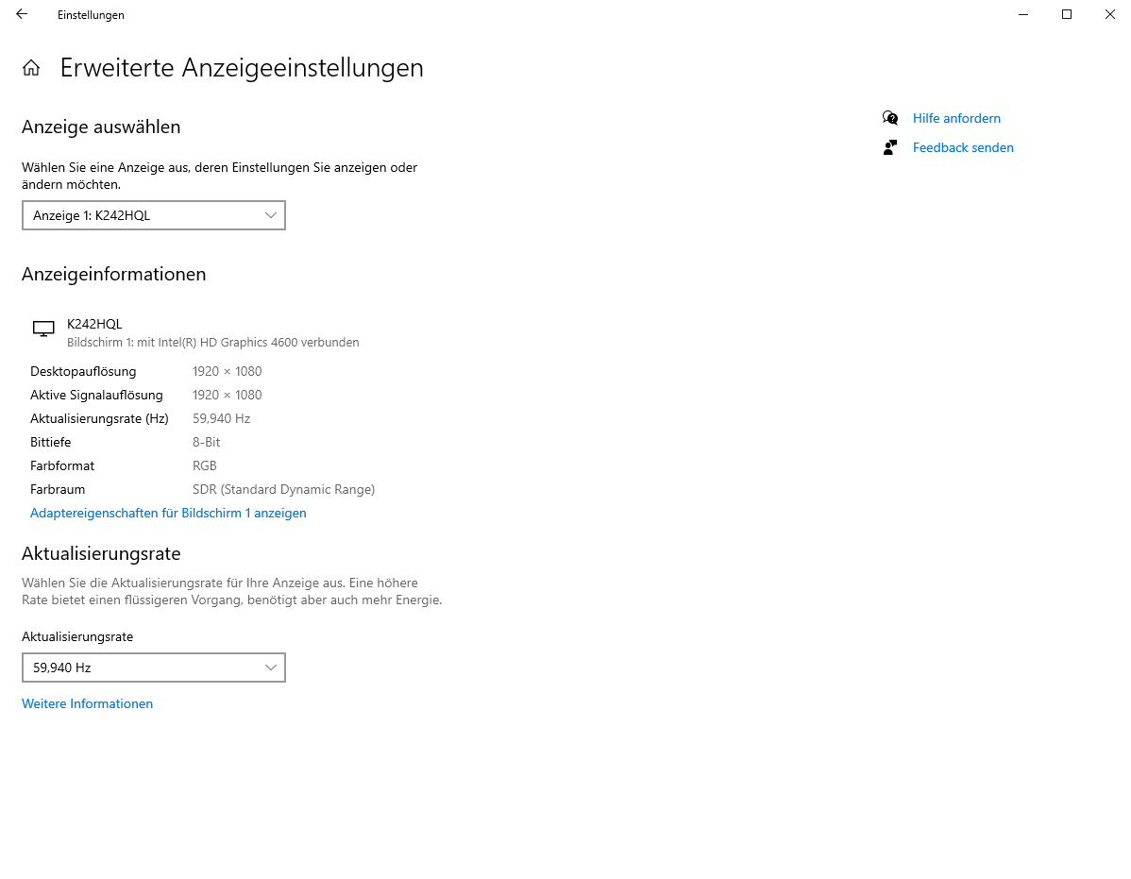Open the Weitere Informationen link
The height and width of the screenshot is (879, 1131).
pos(87,703)
